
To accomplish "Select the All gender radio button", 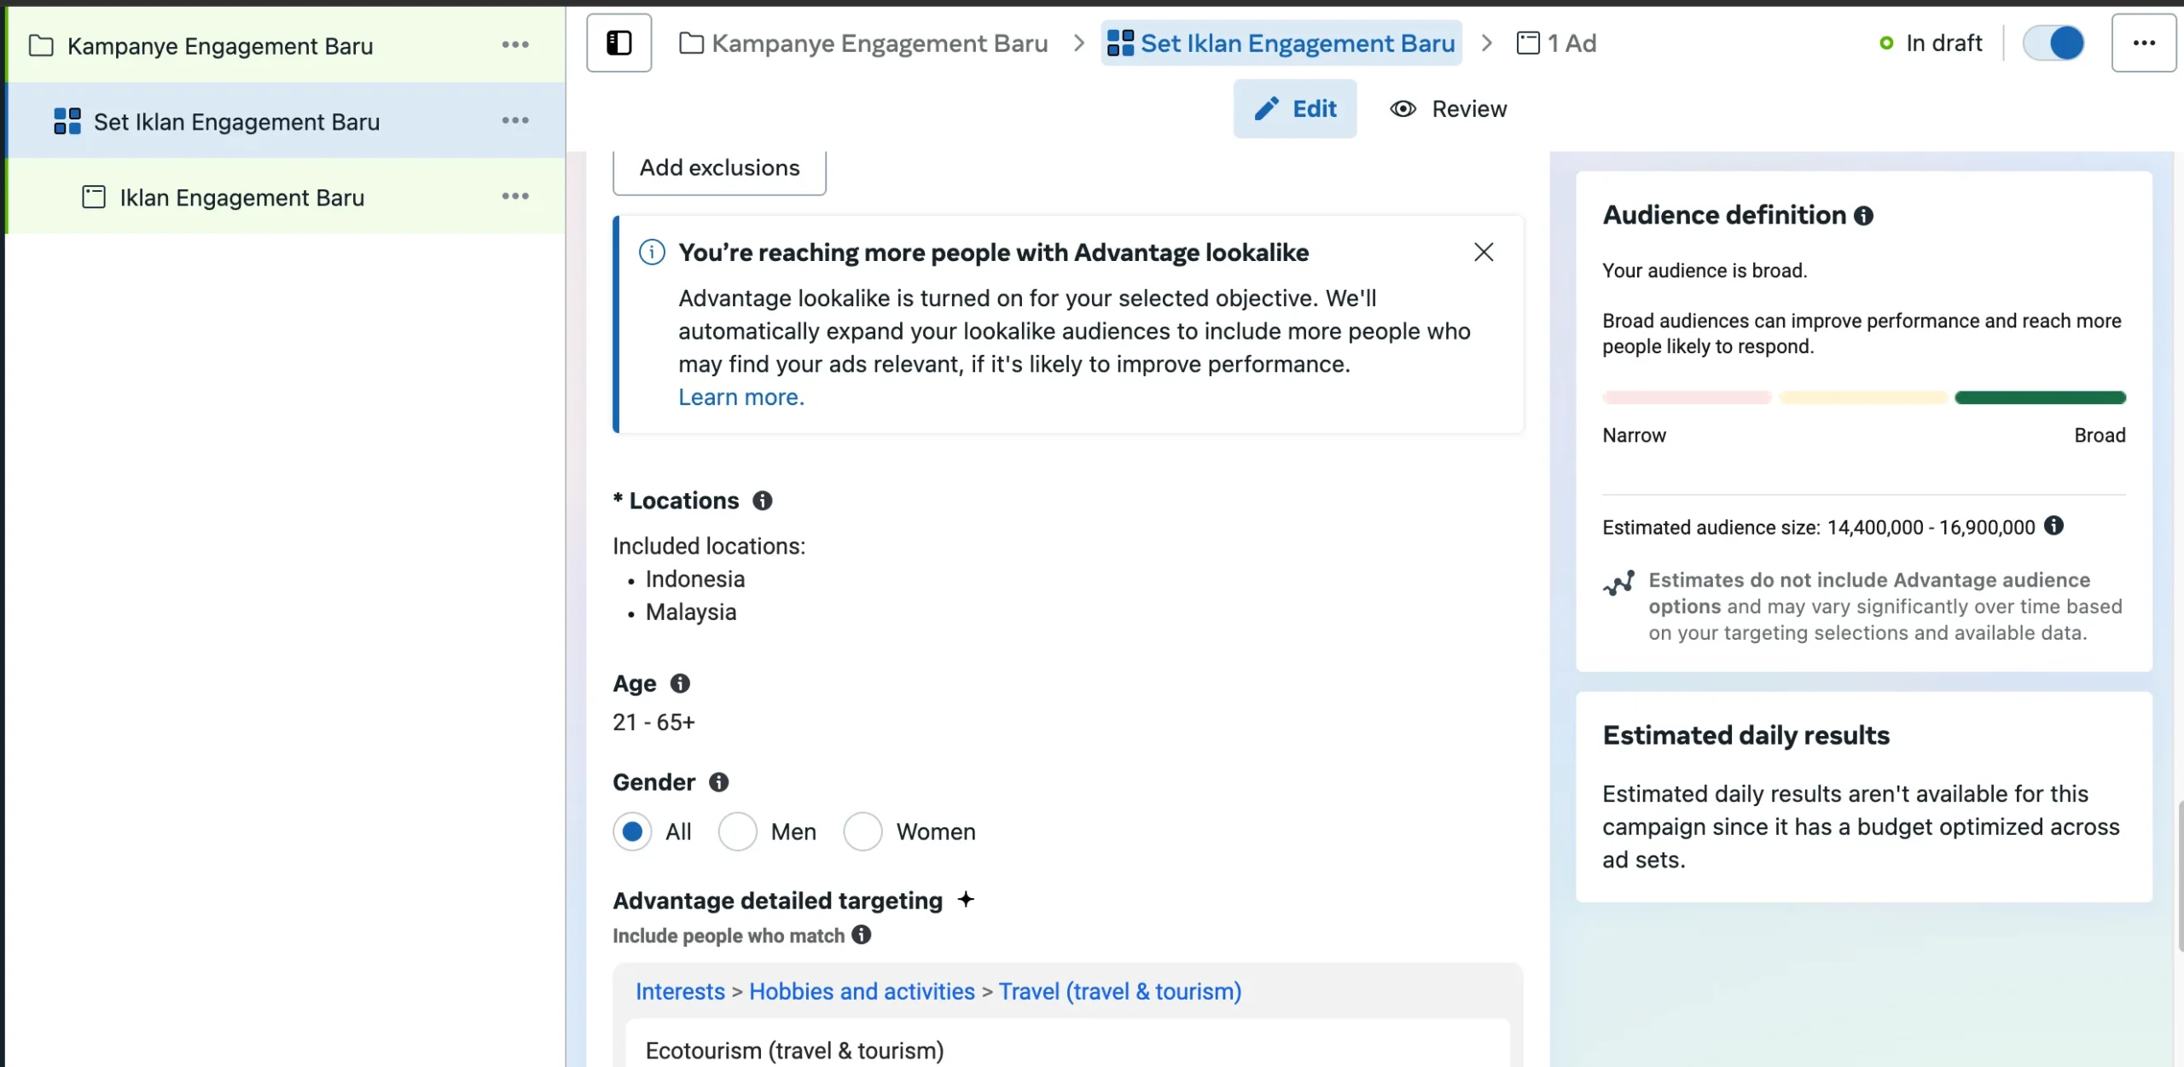I will pos(632,832).
